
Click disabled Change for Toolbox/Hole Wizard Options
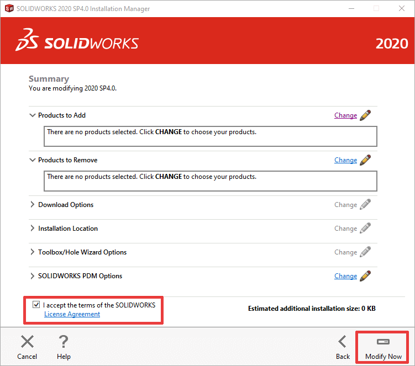[346, 252]
